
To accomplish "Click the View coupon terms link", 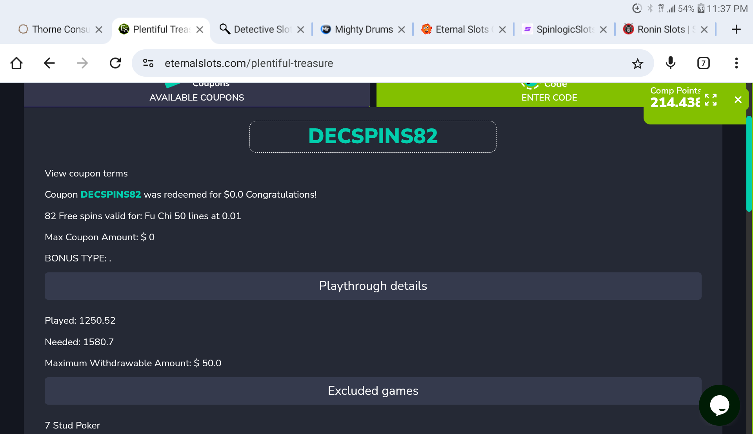I will [x=86, y=173].
